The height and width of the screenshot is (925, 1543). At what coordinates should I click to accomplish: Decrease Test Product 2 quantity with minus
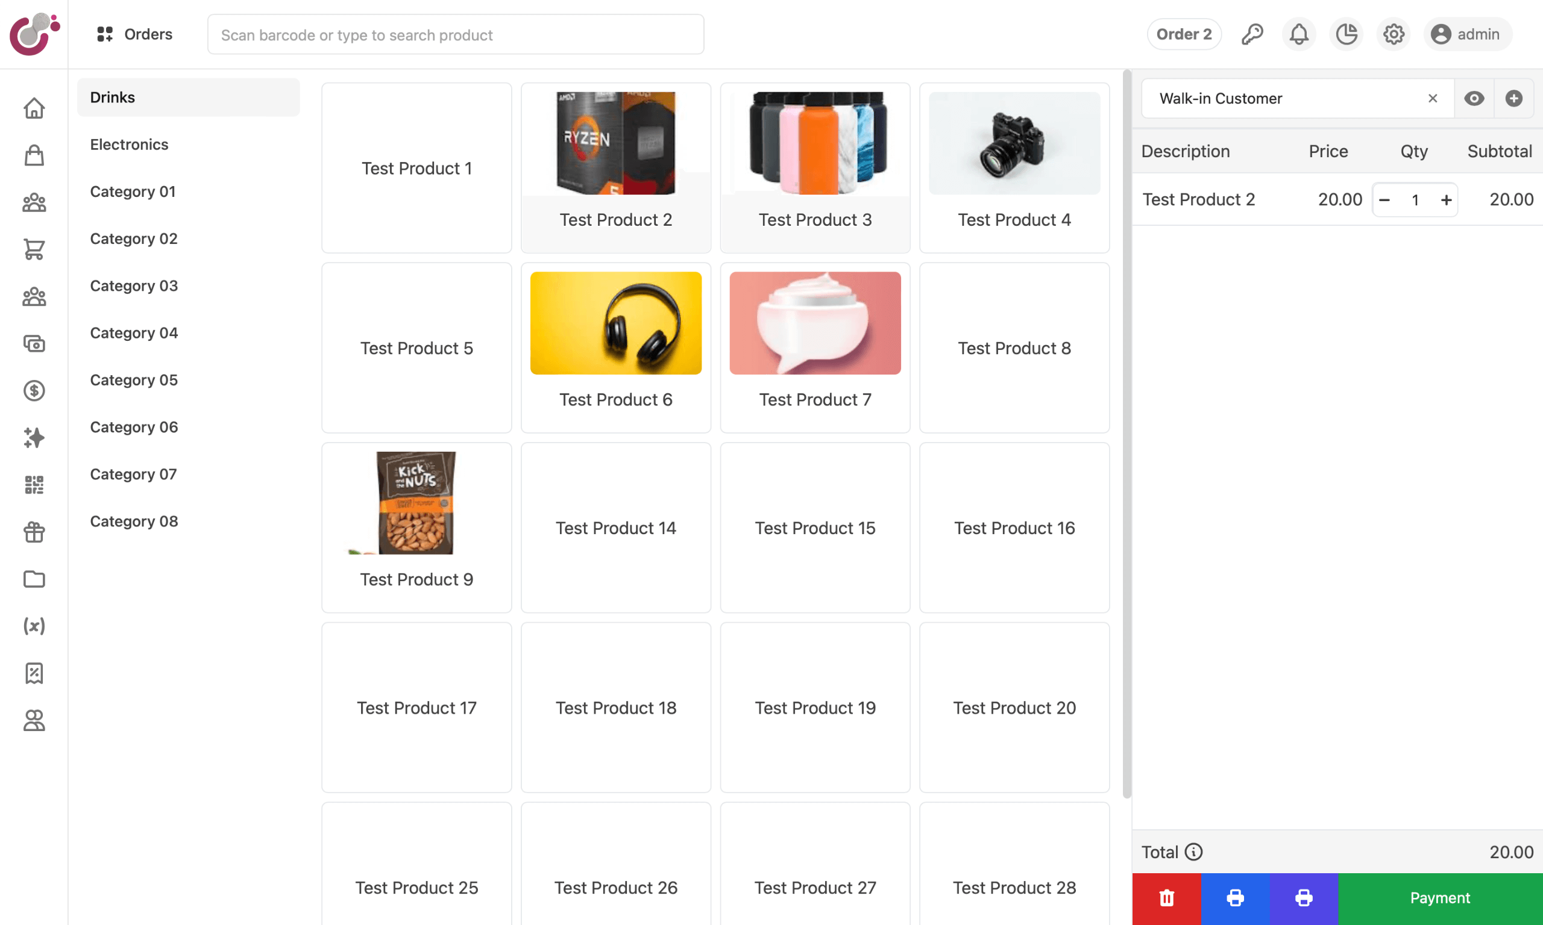(1384, 200)
